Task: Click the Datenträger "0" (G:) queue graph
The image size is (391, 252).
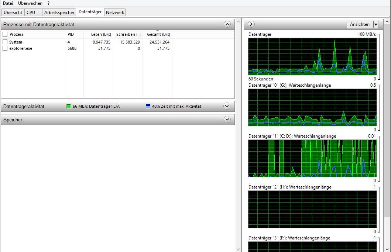Action: click(312, 107)
